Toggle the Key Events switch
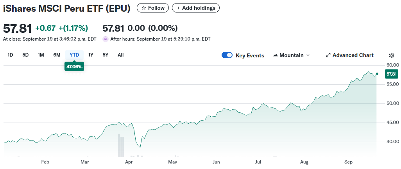The image size is (401, 169). point(227,55)
